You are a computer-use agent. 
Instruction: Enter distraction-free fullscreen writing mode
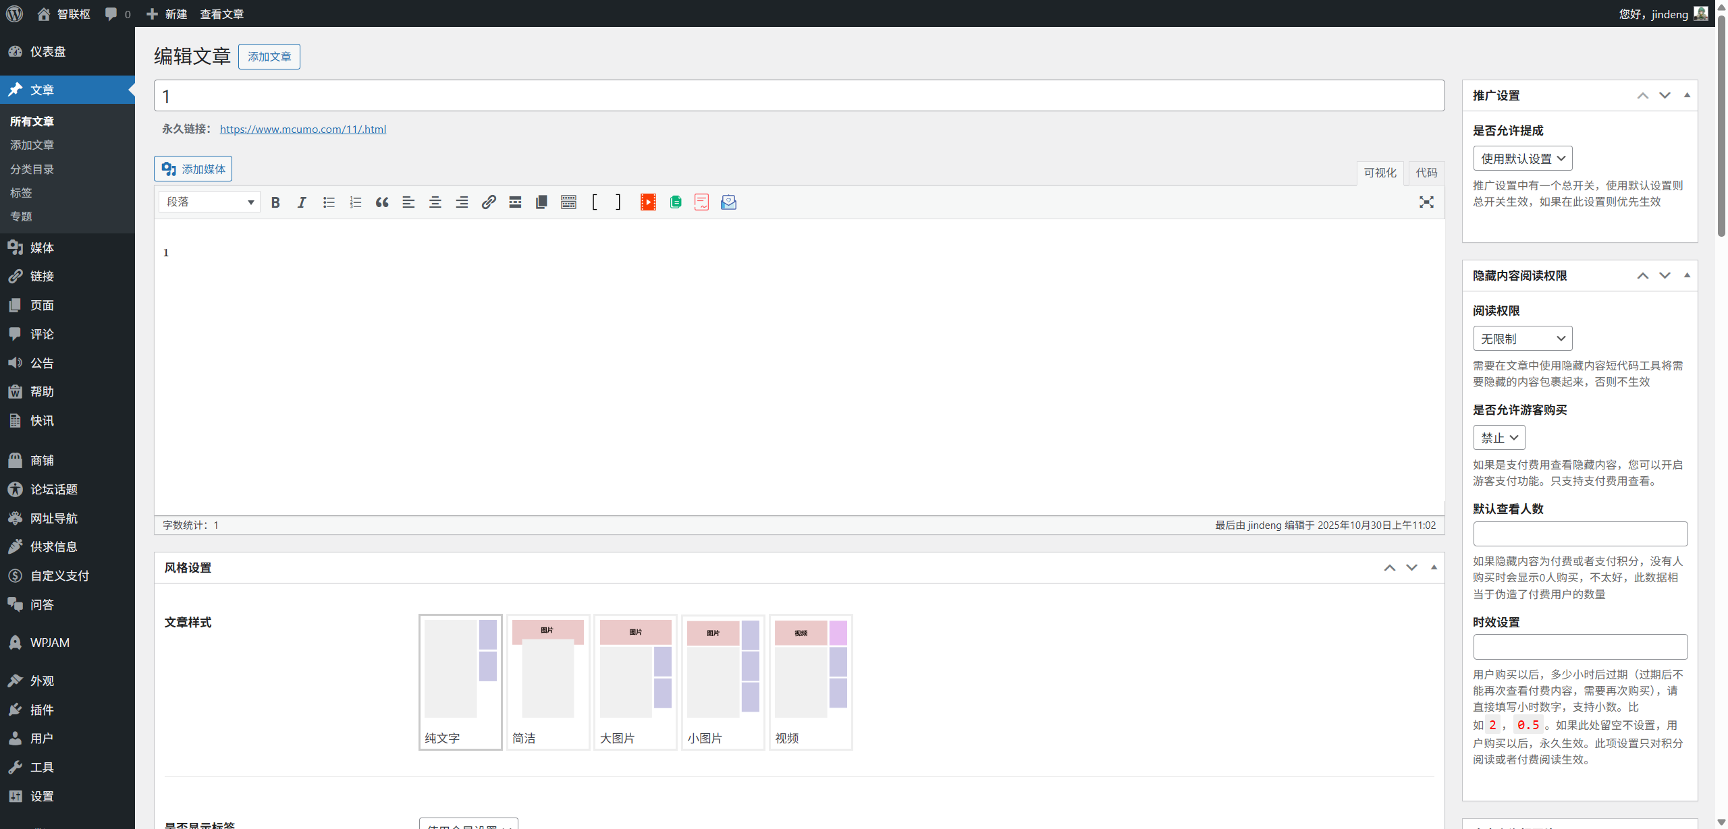coord(1426,202)
